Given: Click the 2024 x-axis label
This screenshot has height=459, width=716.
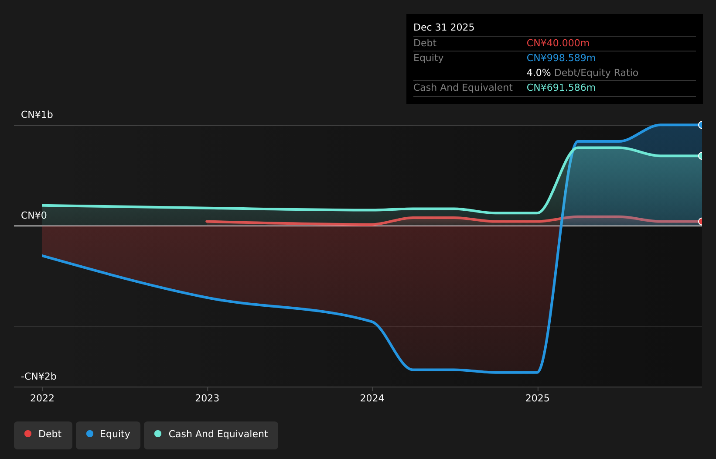Looking at the screenshot, I should tap(372, 398).
